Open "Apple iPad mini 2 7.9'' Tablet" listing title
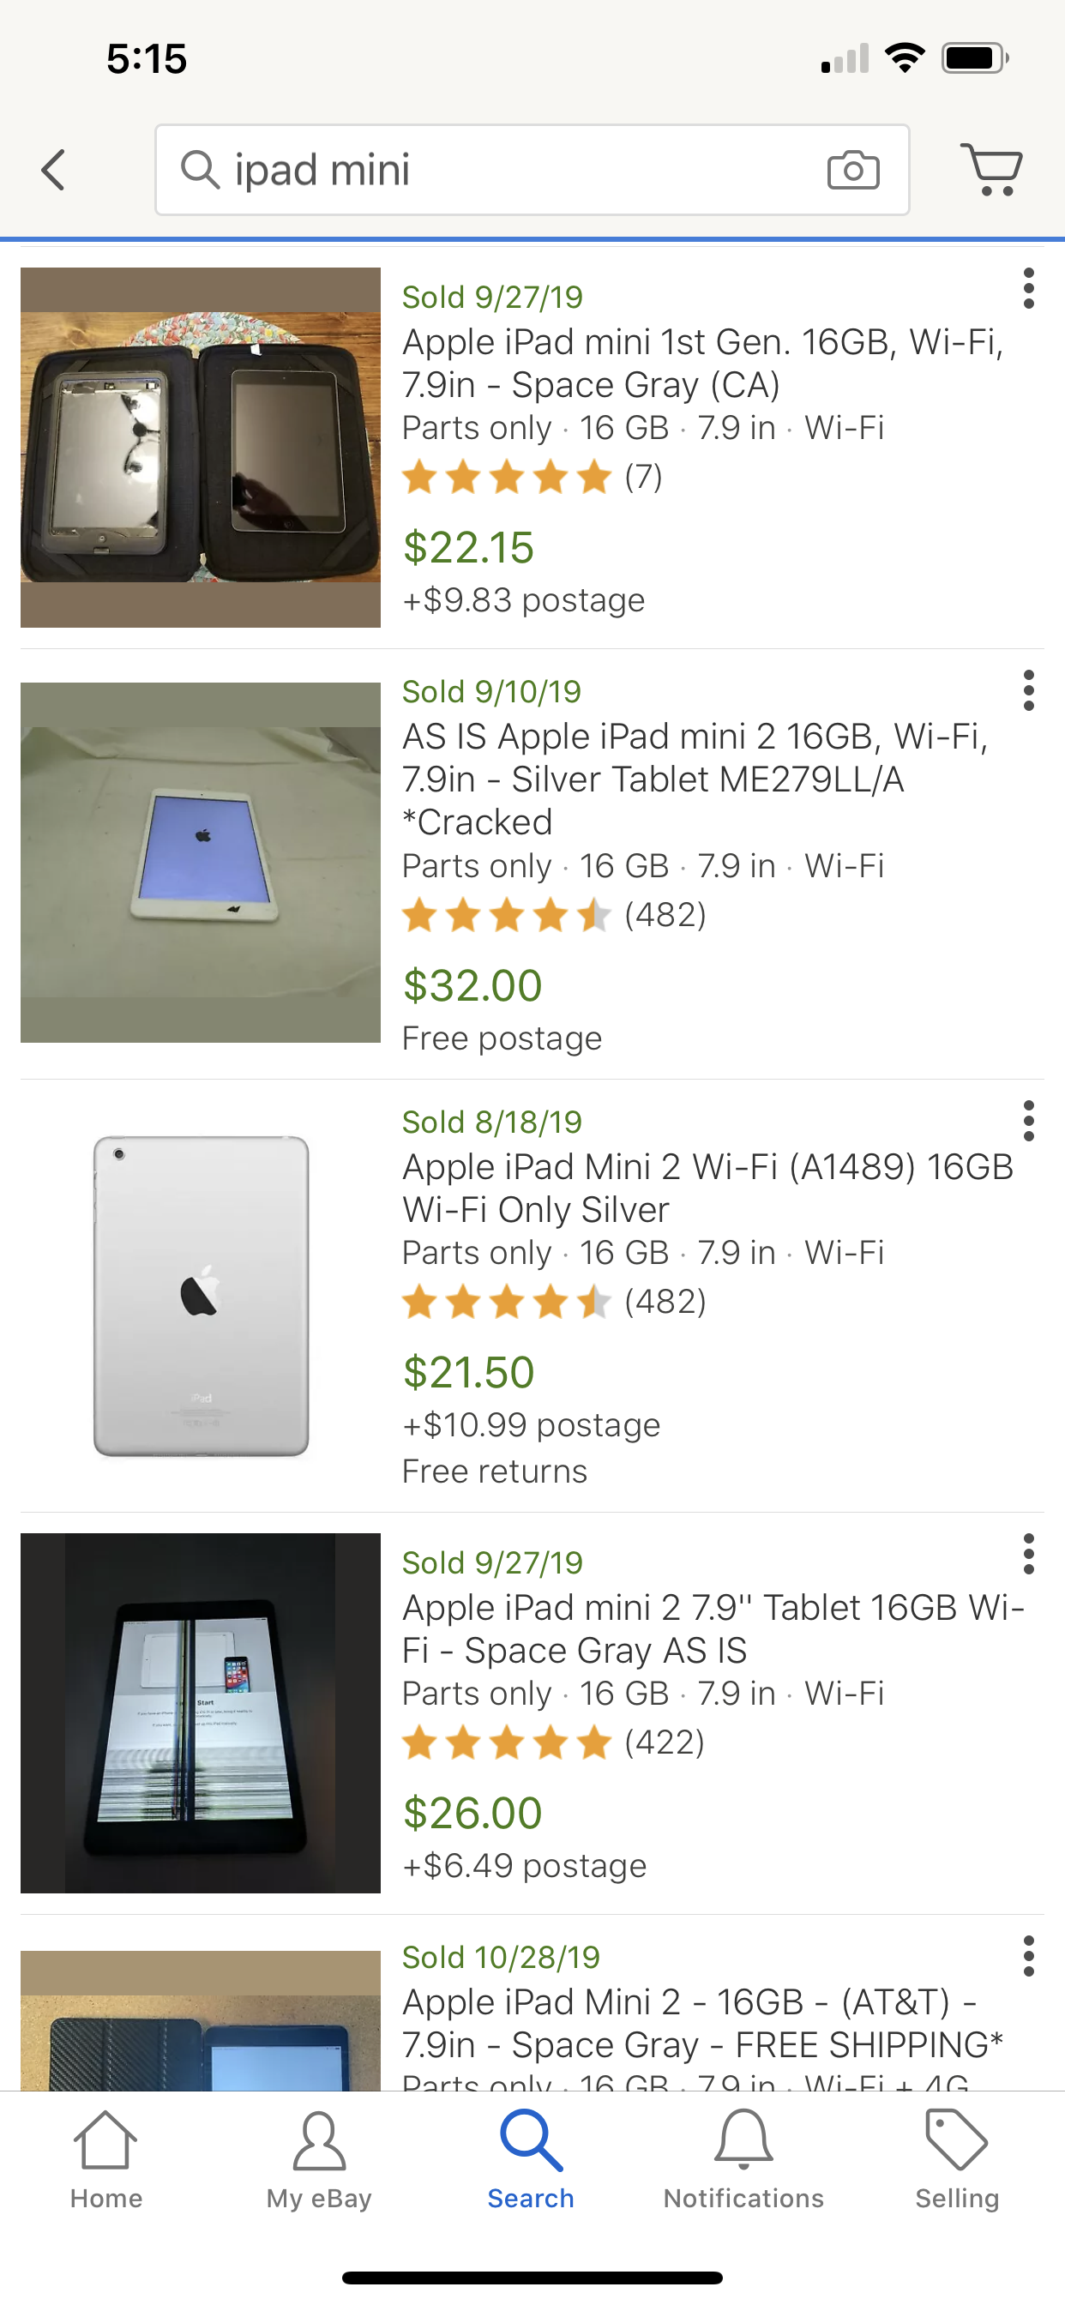 click(713, 1628)
